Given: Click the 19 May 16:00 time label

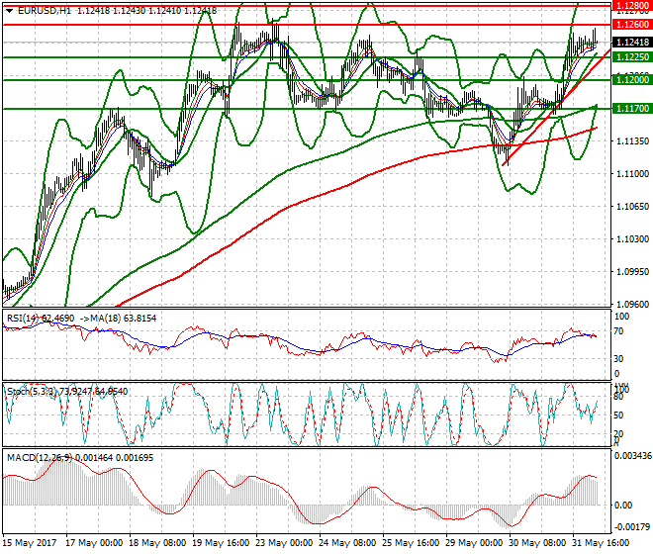Looking at the screenshot, I should (221, 543).
